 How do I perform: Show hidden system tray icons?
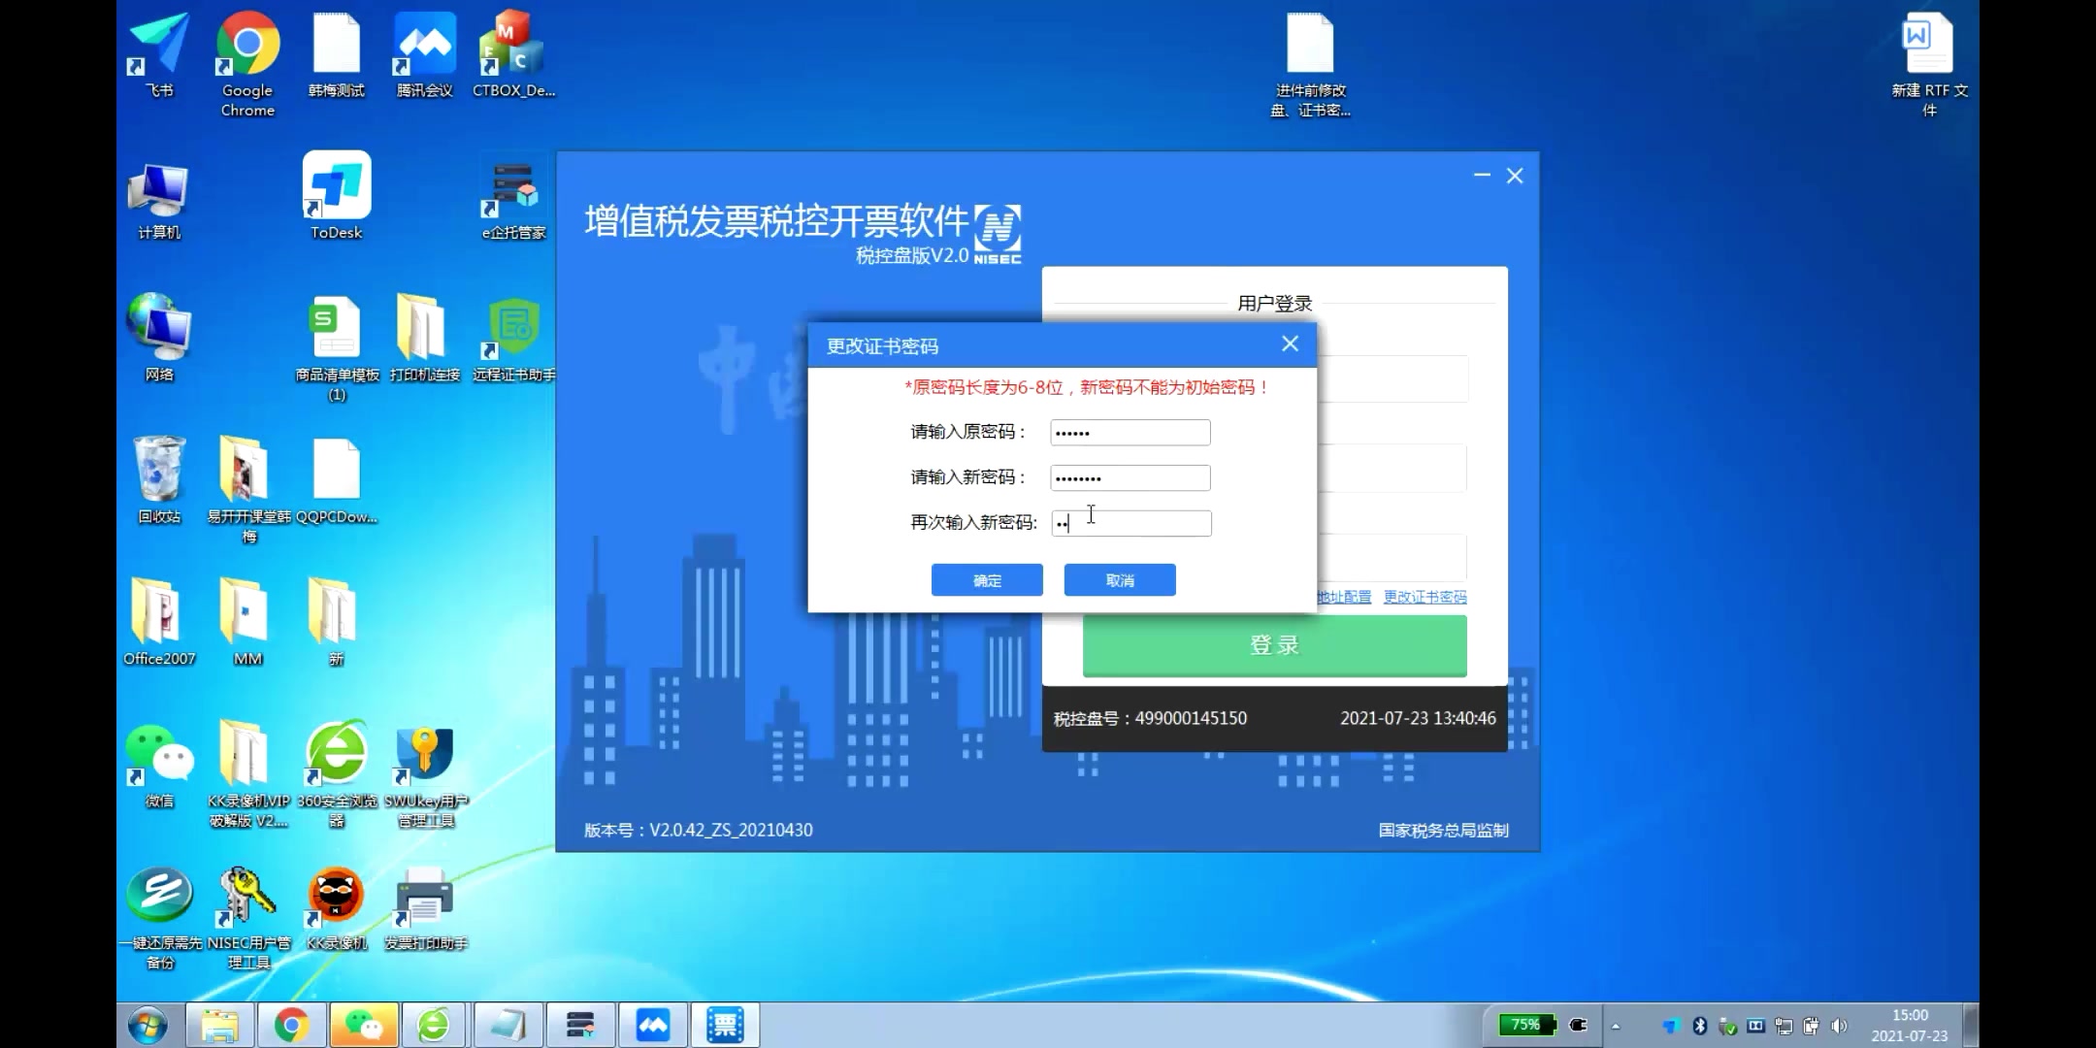click(x=1616, y=1026)
